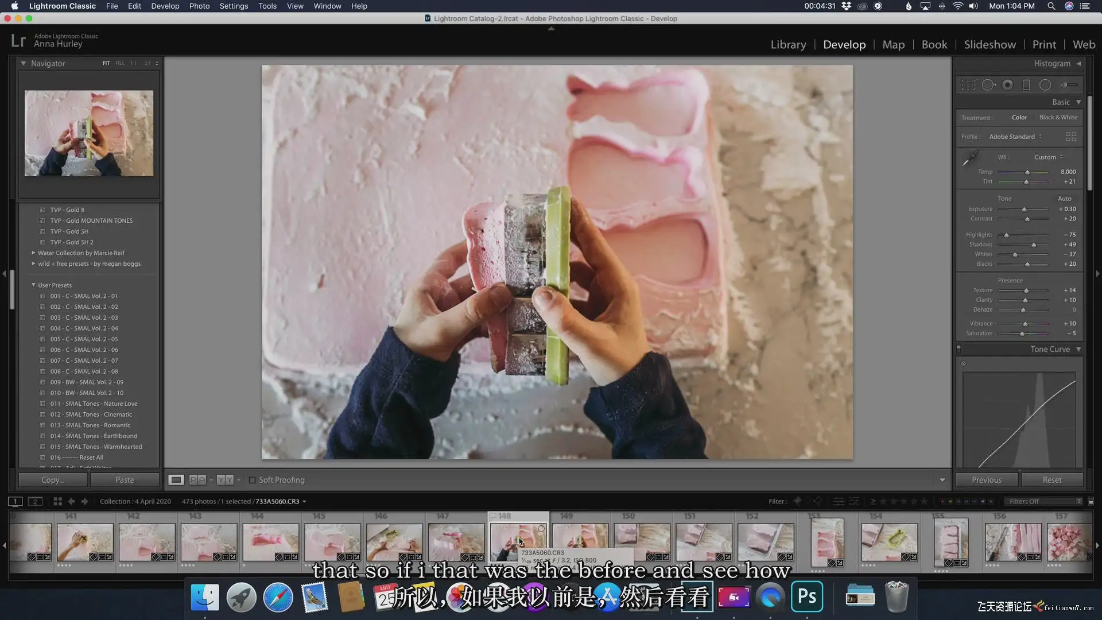Select the Red Eye Correction tool
Image resolution: width=1102 pixels, height=620 pixels.
point(1007,85)
